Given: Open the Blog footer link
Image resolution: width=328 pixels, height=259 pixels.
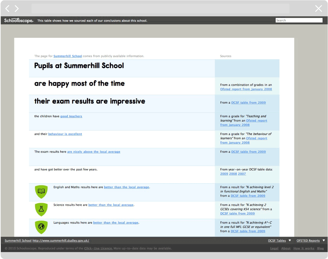Looking at the screenshot, I should coord(320,248).
